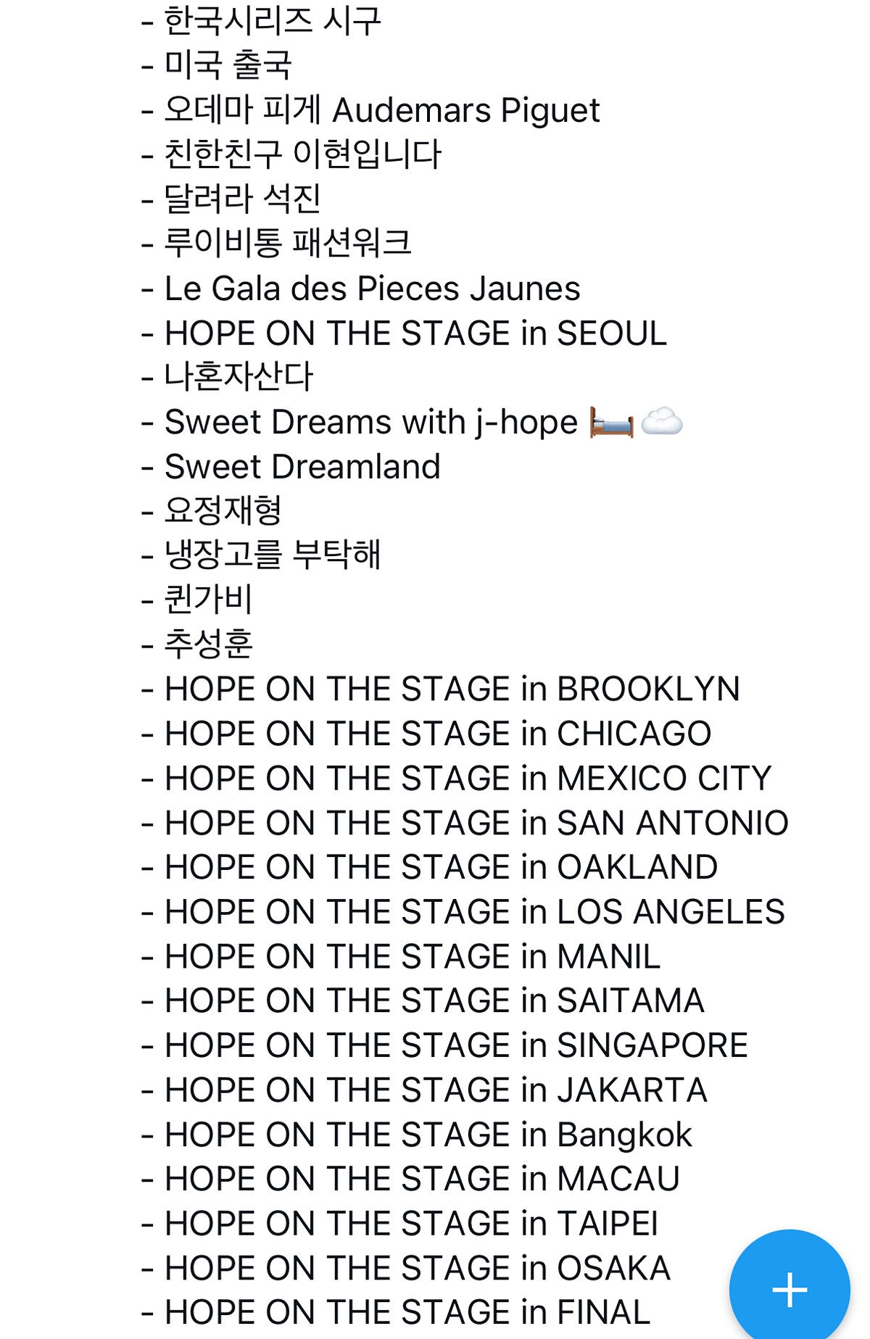Click the MACAU tour entry
The image size is (870, 1339).
click(422, 1179)
